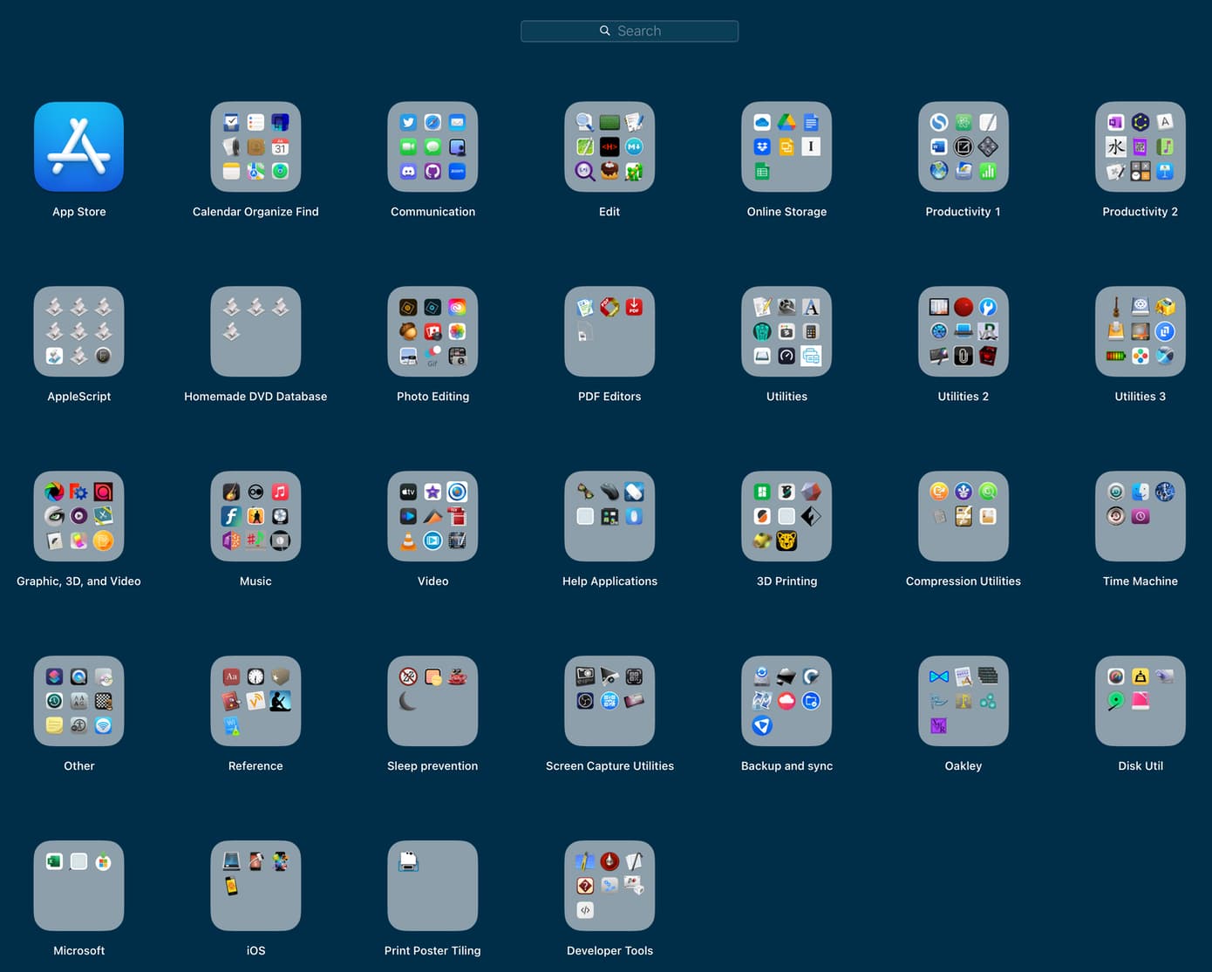Open the Calendar Organize Find folder

coord(255,146)
